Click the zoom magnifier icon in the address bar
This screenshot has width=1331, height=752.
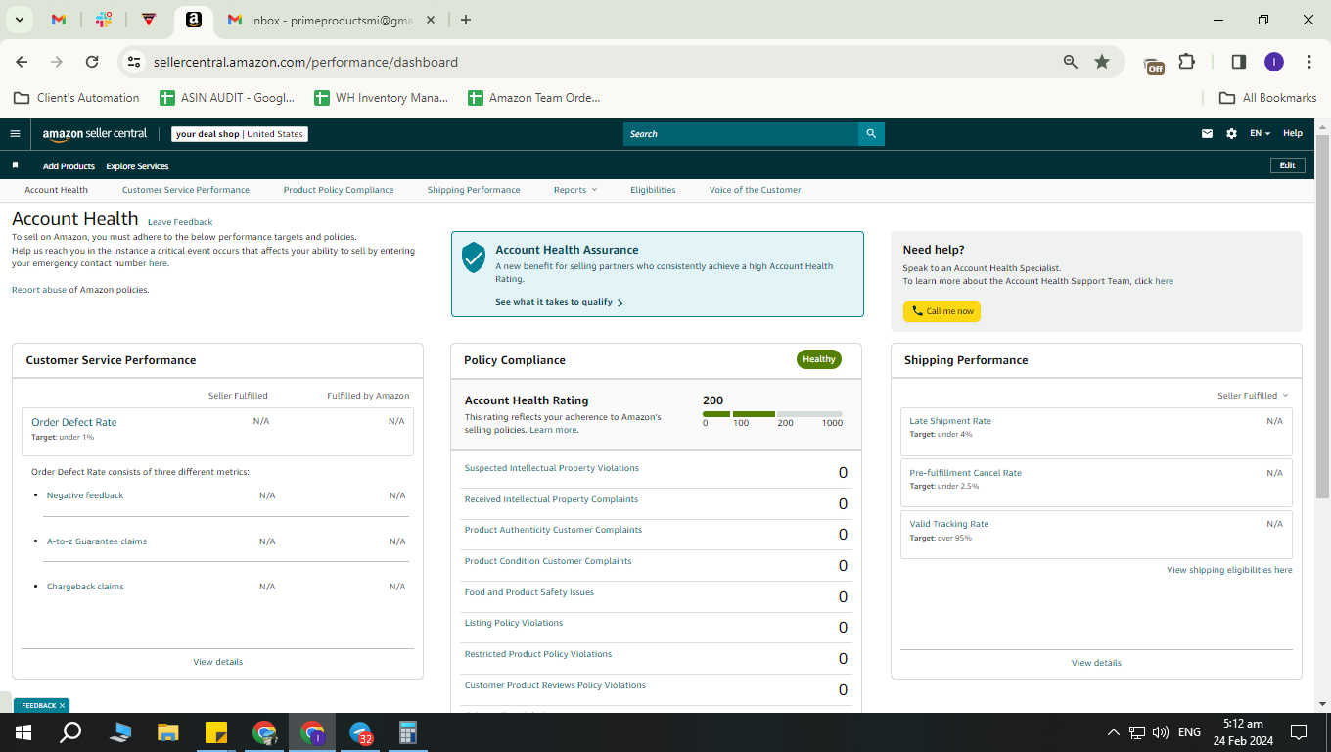1071,62
